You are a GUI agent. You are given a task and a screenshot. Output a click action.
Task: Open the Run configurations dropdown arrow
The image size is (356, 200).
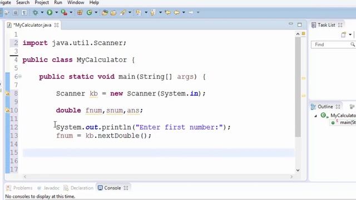tap(56, 12)
